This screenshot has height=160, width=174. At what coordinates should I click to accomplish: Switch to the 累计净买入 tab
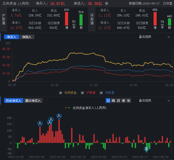tap(33, 101)
